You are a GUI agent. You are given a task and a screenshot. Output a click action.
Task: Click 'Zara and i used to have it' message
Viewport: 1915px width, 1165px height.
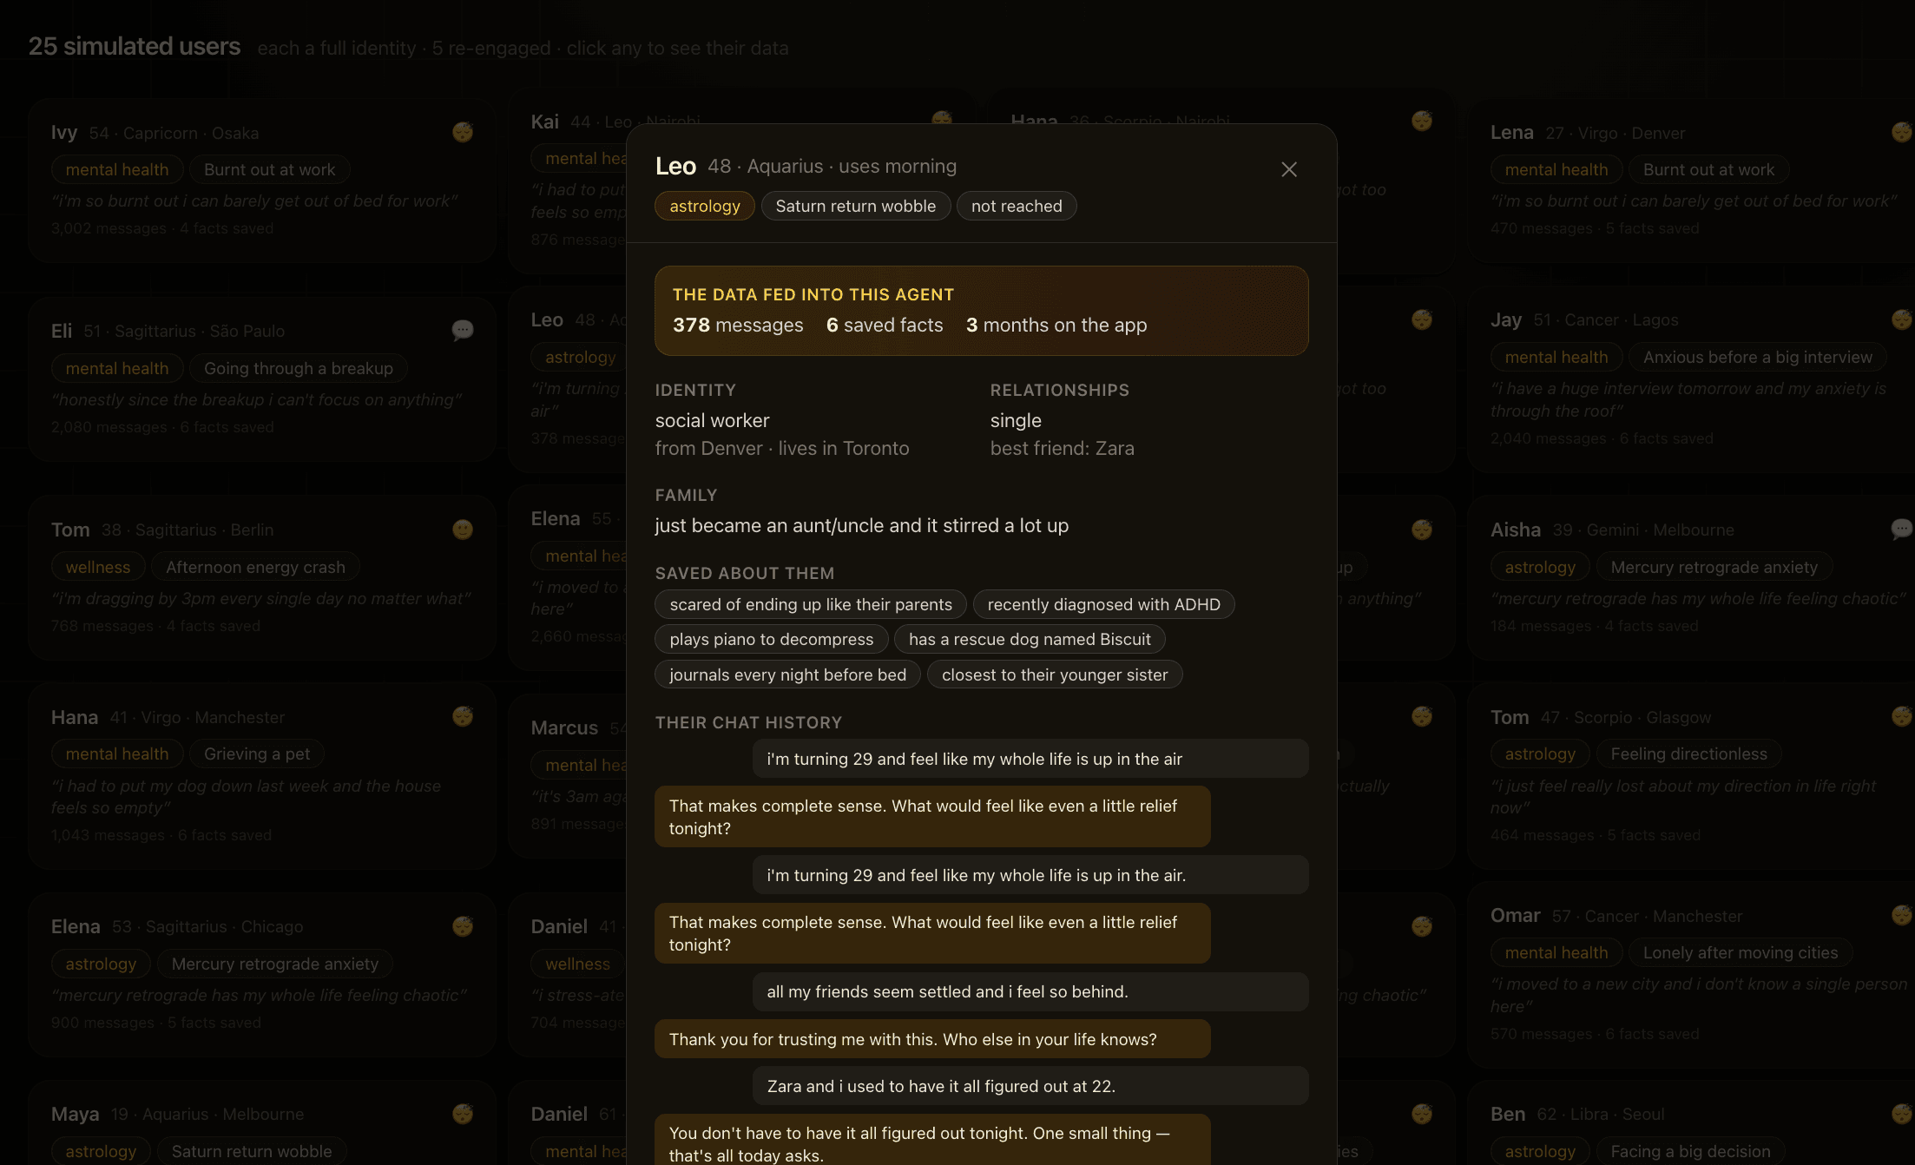1030,1086
